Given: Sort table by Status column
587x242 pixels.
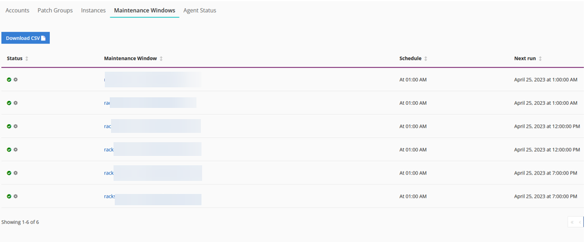Looking at the screenshot, I should click(27, 59).
